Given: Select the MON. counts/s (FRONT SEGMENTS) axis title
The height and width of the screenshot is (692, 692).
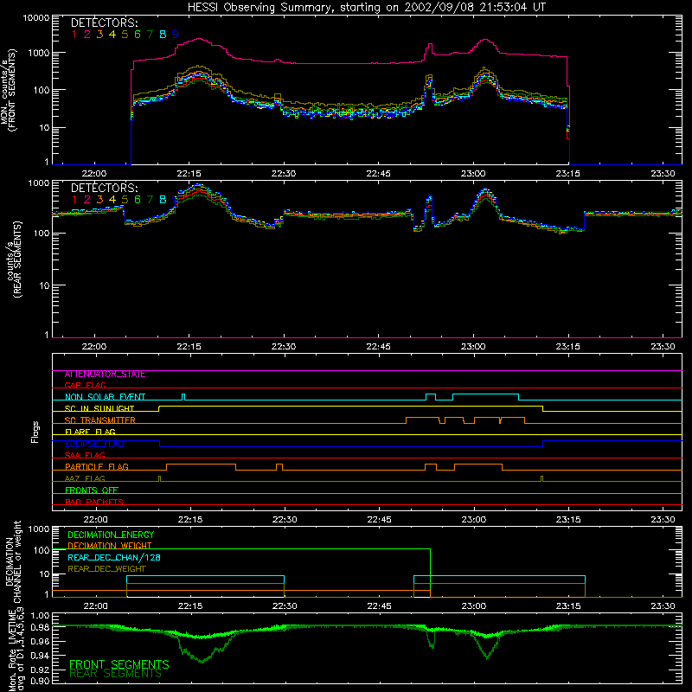Looking at the screenshot, I should [9, 91].
